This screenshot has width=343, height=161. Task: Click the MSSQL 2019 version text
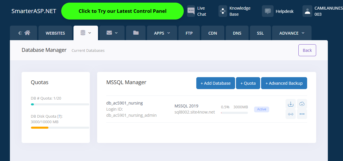[186, 106]
